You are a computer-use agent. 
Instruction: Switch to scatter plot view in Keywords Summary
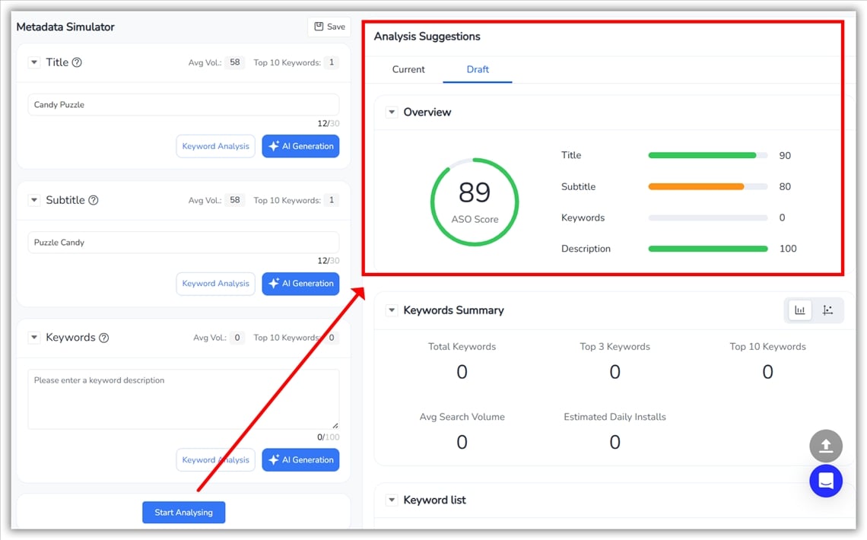(828, 310)
